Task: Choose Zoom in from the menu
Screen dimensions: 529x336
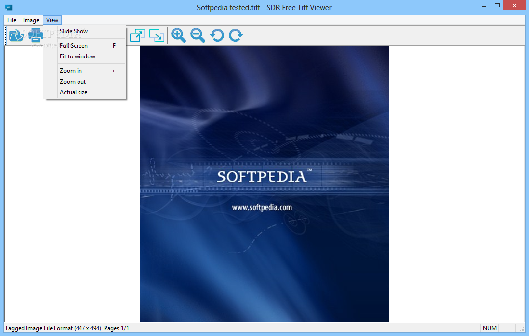Action: pyautogui.click(x=85, y=71)
